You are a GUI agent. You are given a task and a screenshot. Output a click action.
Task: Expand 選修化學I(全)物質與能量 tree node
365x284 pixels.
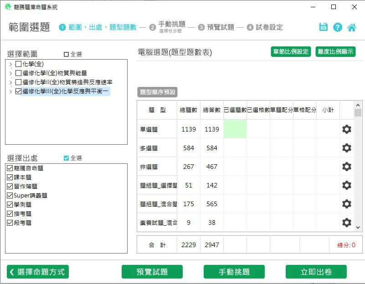coord(10,73)
